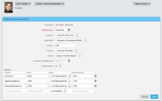Expand grade dropdown for Financial Divestitures row
The height and width of the screenshot is (101, 162).
tap(70, 86)
